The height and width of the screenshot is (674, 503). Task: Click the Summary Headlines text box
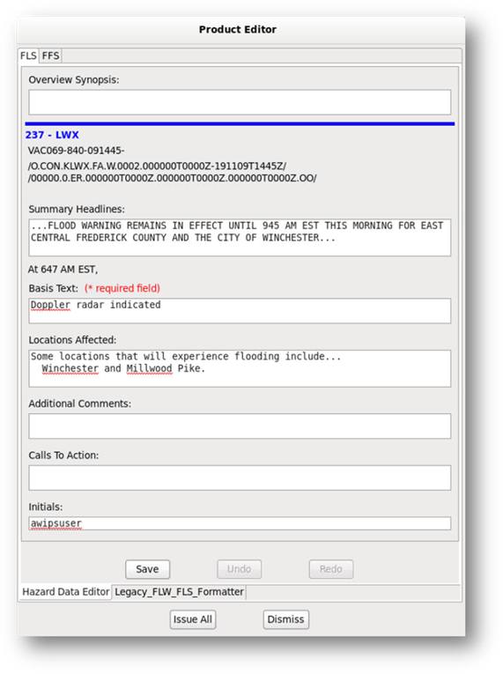(240, 237)
